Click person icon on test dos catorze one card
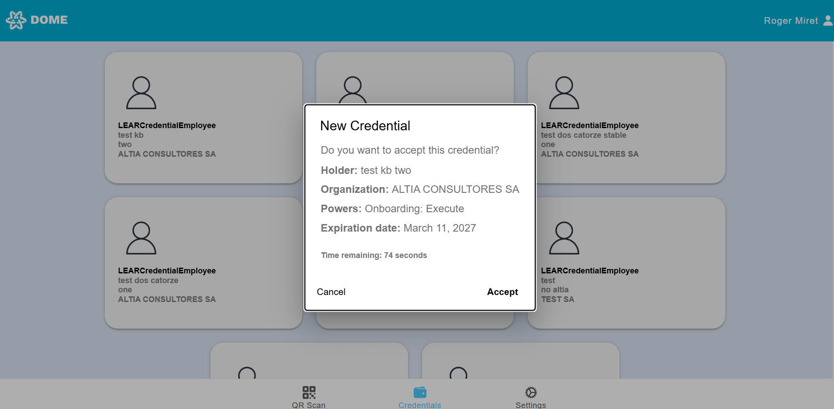 point(141,238)
